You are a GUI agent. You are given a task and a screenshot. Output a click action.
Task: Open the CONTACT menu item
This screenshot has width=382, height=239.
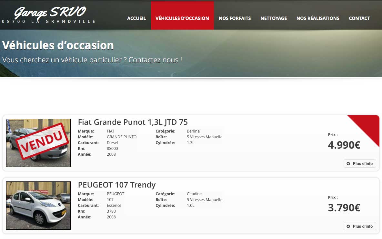[359, 18]
